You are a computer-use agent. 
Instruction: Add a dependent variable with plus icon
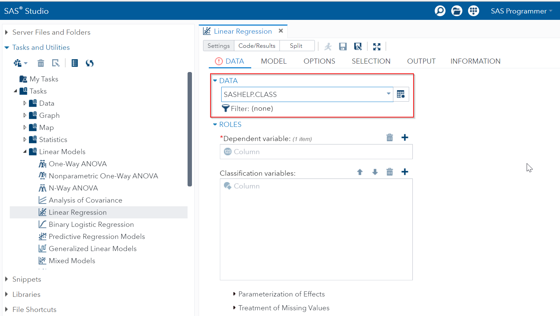click(x=405, y=137)
